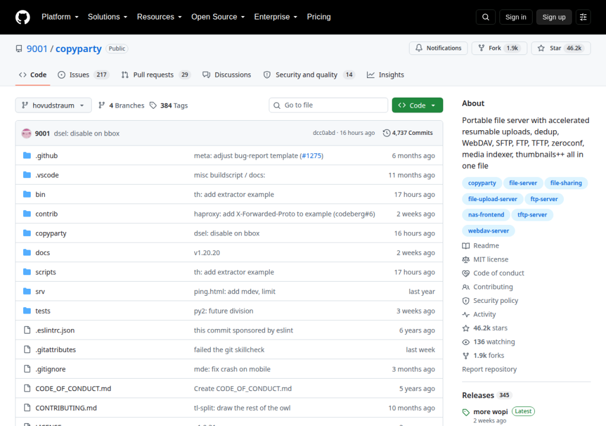Click the book icon beside Readme
This screenshot has height=426, width=606.
coord(466,246)
